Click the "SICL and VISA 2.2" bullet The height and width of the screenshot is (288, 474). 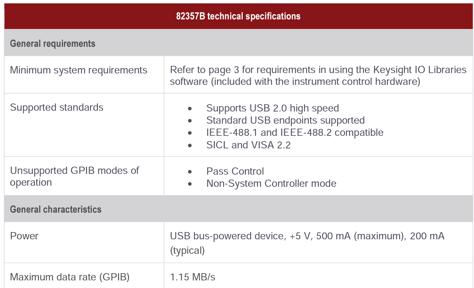[x=248, y=145]
